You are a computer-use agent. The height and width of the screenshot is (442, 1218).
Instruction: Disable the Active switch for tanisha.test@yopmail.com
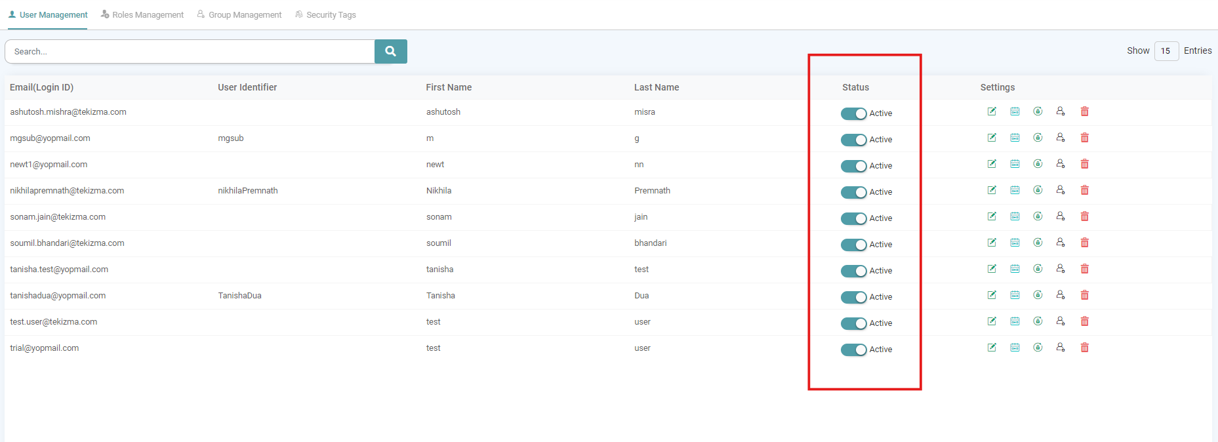(853, 271)
